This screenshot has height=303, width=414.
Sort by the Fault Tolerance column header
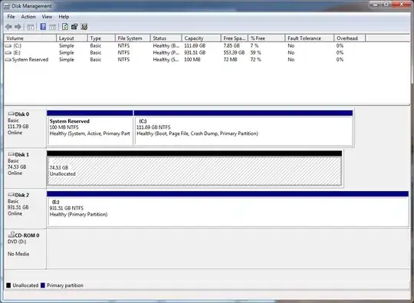310,38
